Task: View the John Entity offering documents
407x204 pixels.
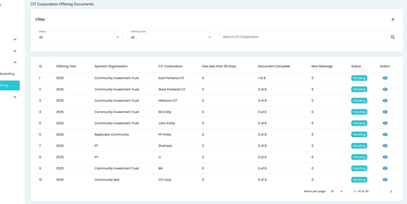Action: coord(385,123)
